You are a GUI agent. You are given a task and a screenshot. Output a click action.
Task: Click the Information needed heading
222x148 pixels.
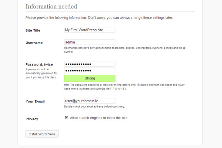click(51, 7)
